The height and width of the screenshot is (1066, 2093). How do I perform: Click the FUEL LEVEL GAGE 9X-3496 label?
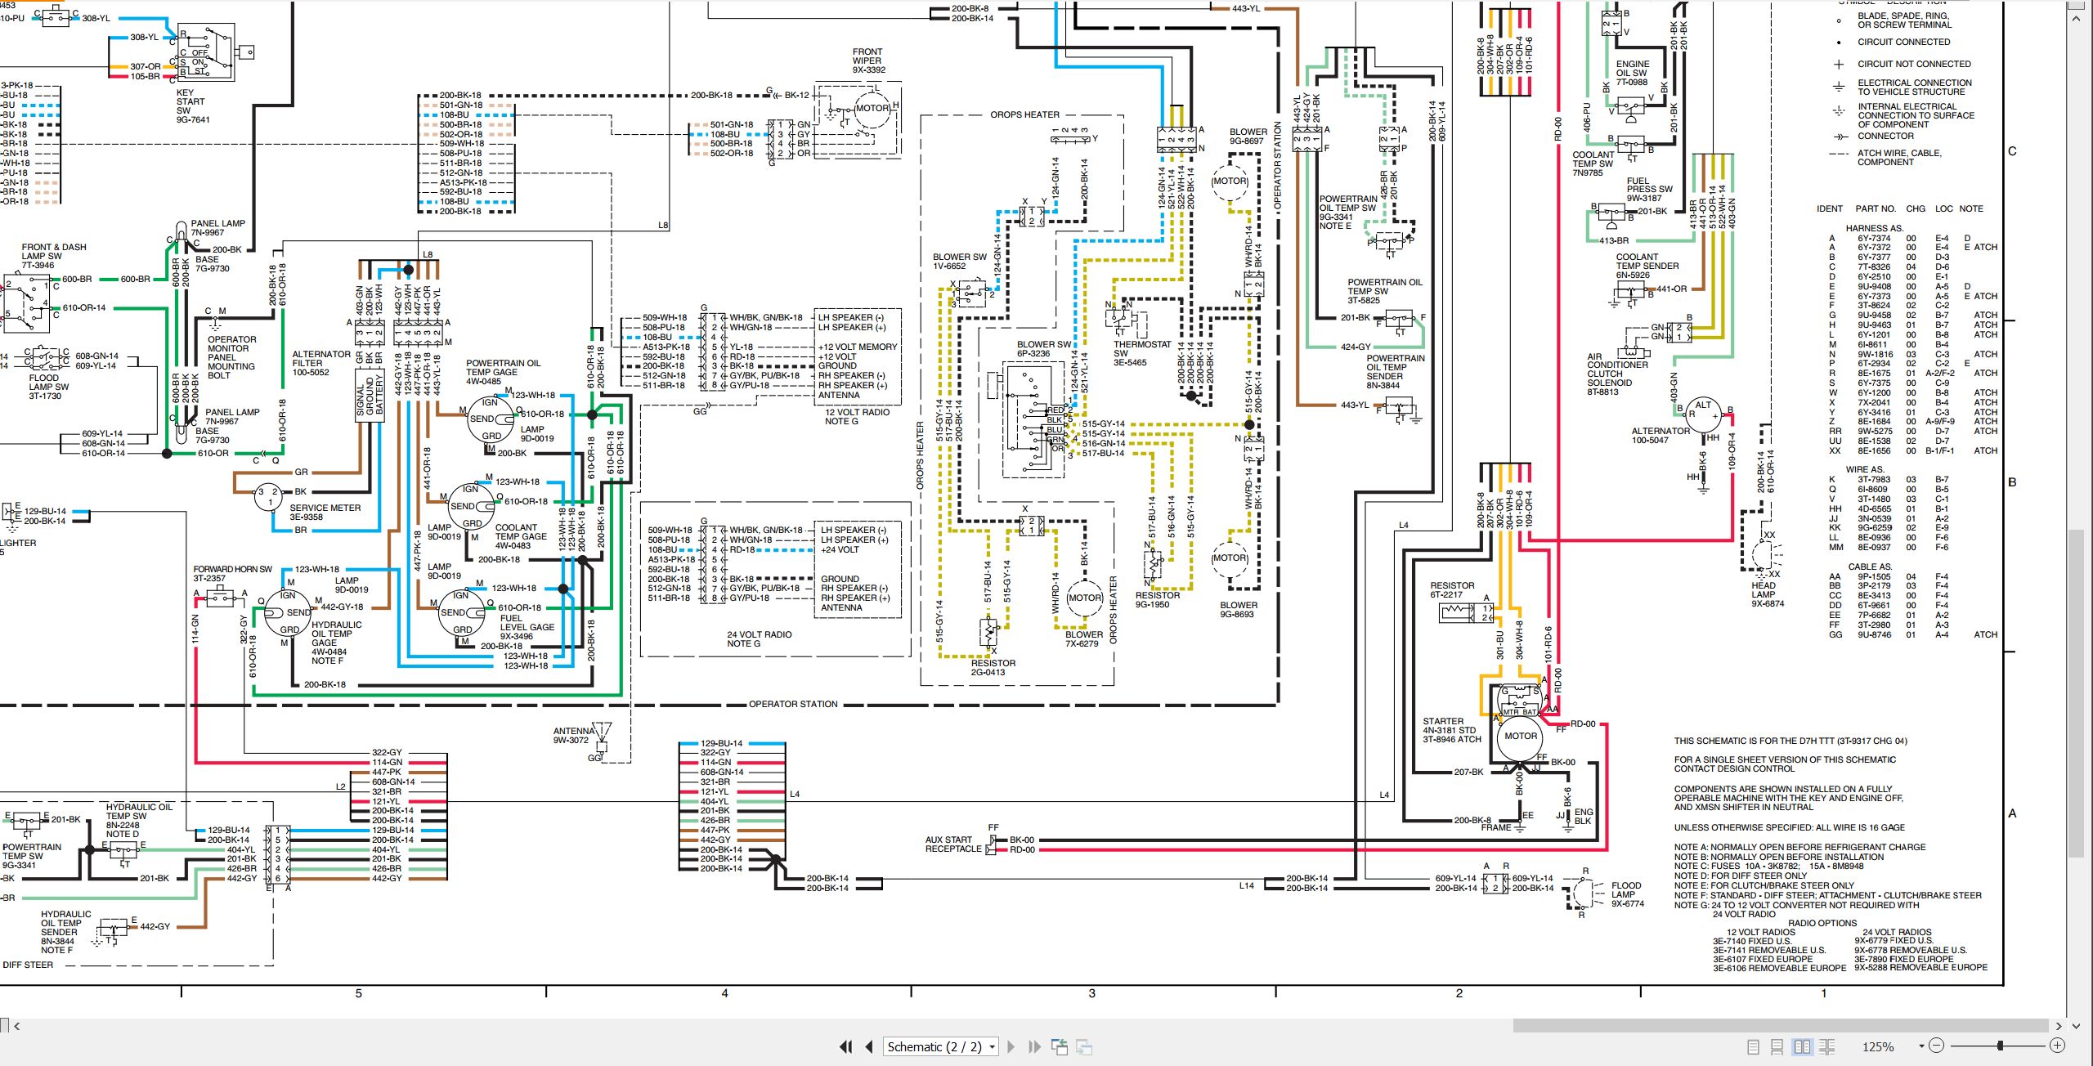pyautogui.click(x=527, y=627)
